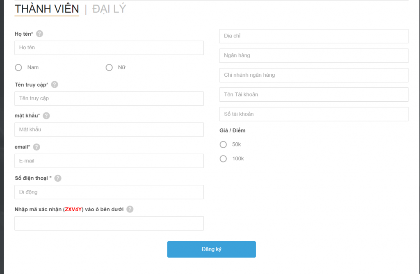
Task: Focus the Họ tên input field
Action: [x=109, y=48]
